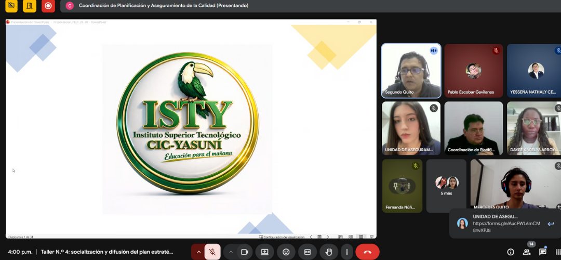Expand video settings arrow beside camera
561x260 pixels.
(x=231, y=252)
